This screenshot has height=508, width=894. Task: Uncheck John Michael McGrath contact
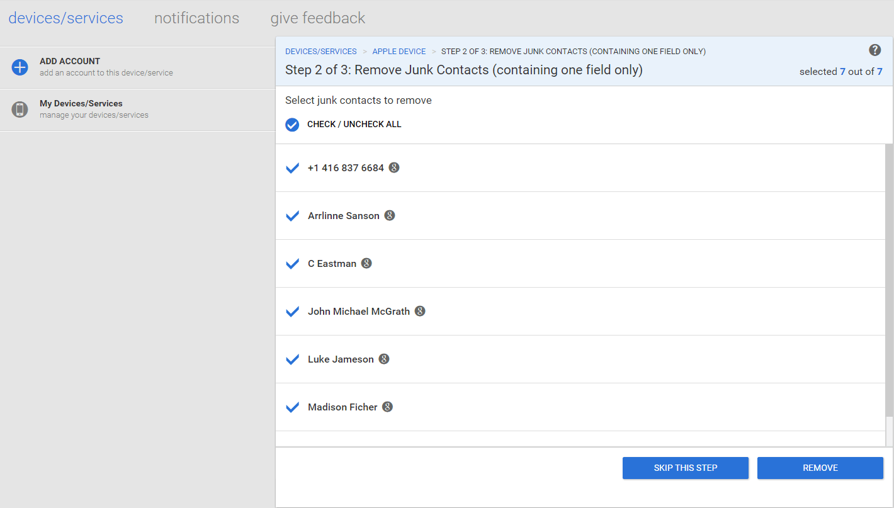click(x=292, y=312)
